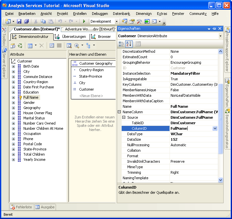Open the Dimension menu
The width and height of the screenshot is (232, 219).
tap(143, 14)
